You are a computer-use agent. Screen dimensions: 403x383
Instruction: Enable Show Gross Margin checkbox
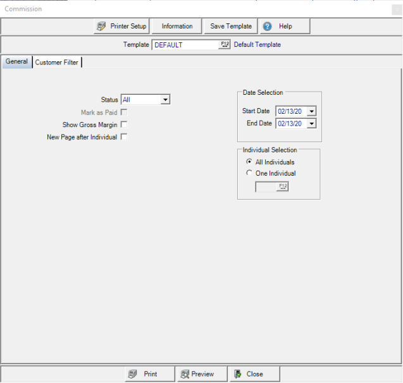[x=124, y=125]
